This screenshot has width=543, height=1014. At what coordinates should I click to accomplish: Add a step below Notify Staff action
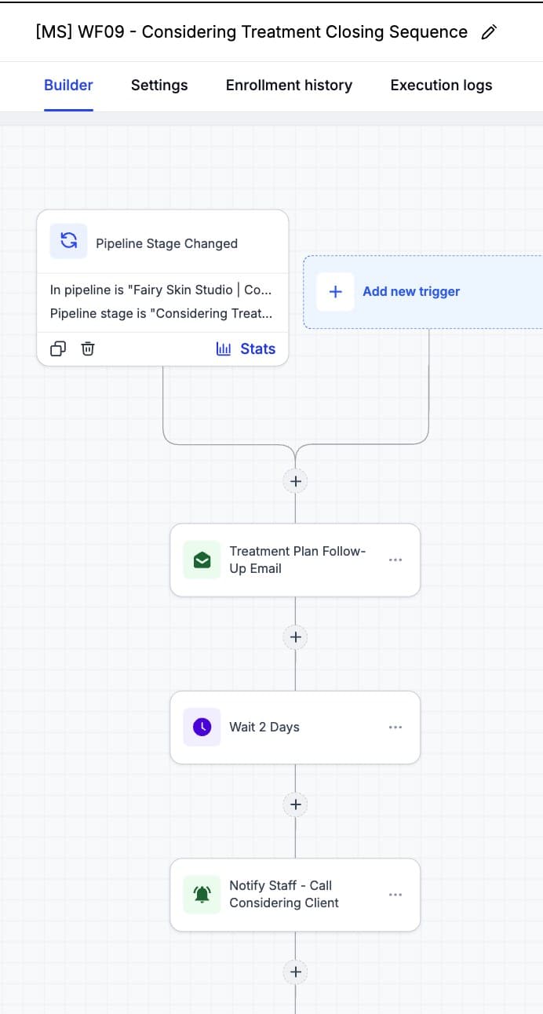point(295,972)
